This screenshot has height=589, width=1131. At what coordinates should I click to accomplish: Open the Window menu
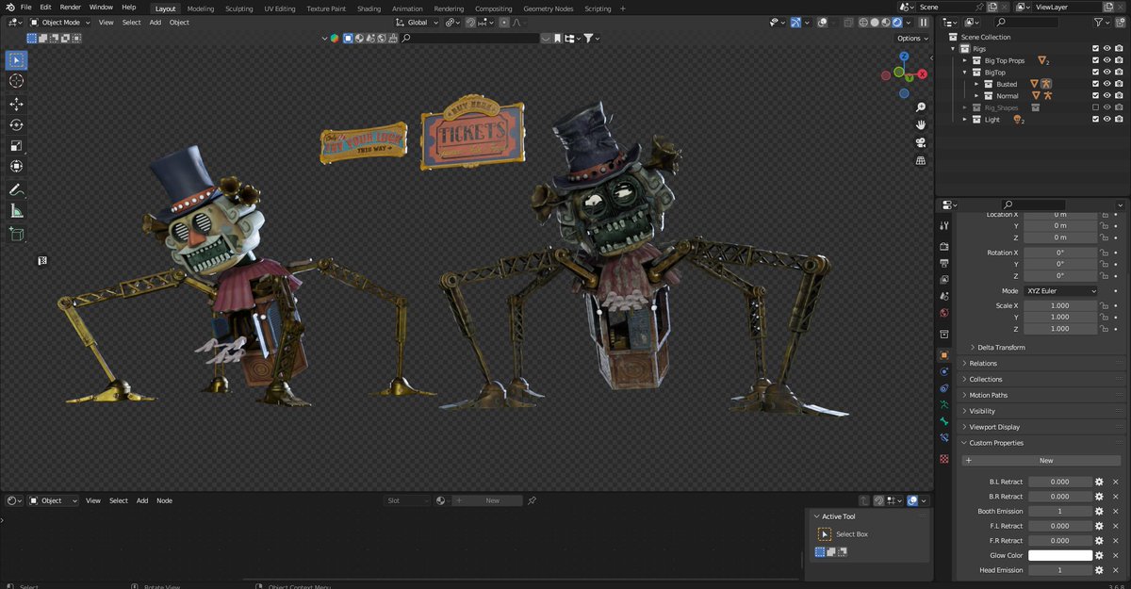[x=101, y=7]
